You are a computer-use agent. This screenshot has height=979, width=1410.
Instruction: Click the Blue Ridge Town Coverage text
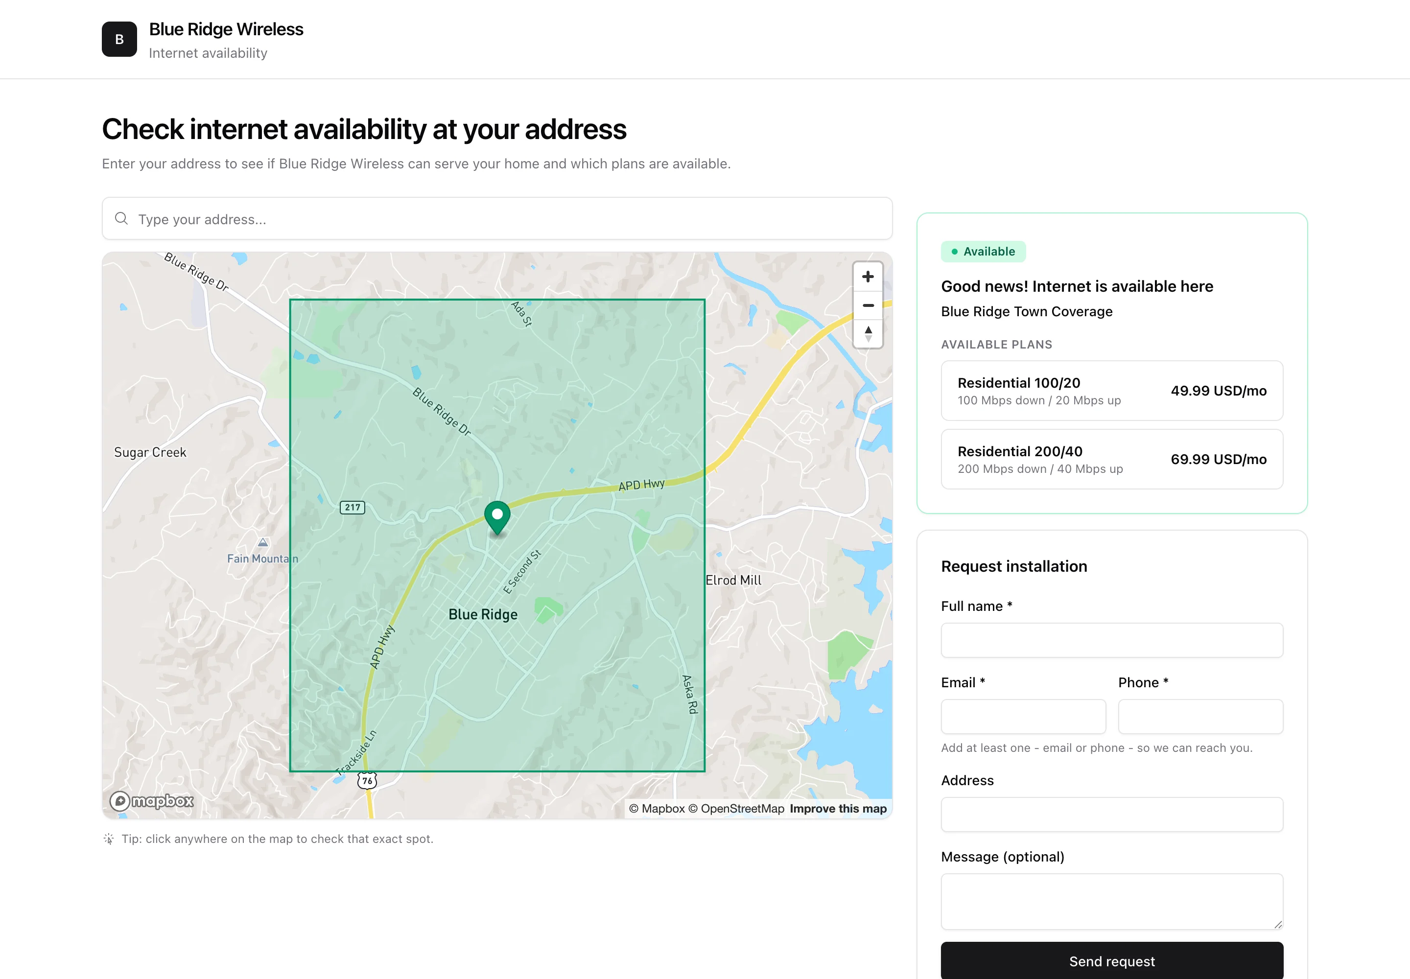click(x=1027, y=312)
